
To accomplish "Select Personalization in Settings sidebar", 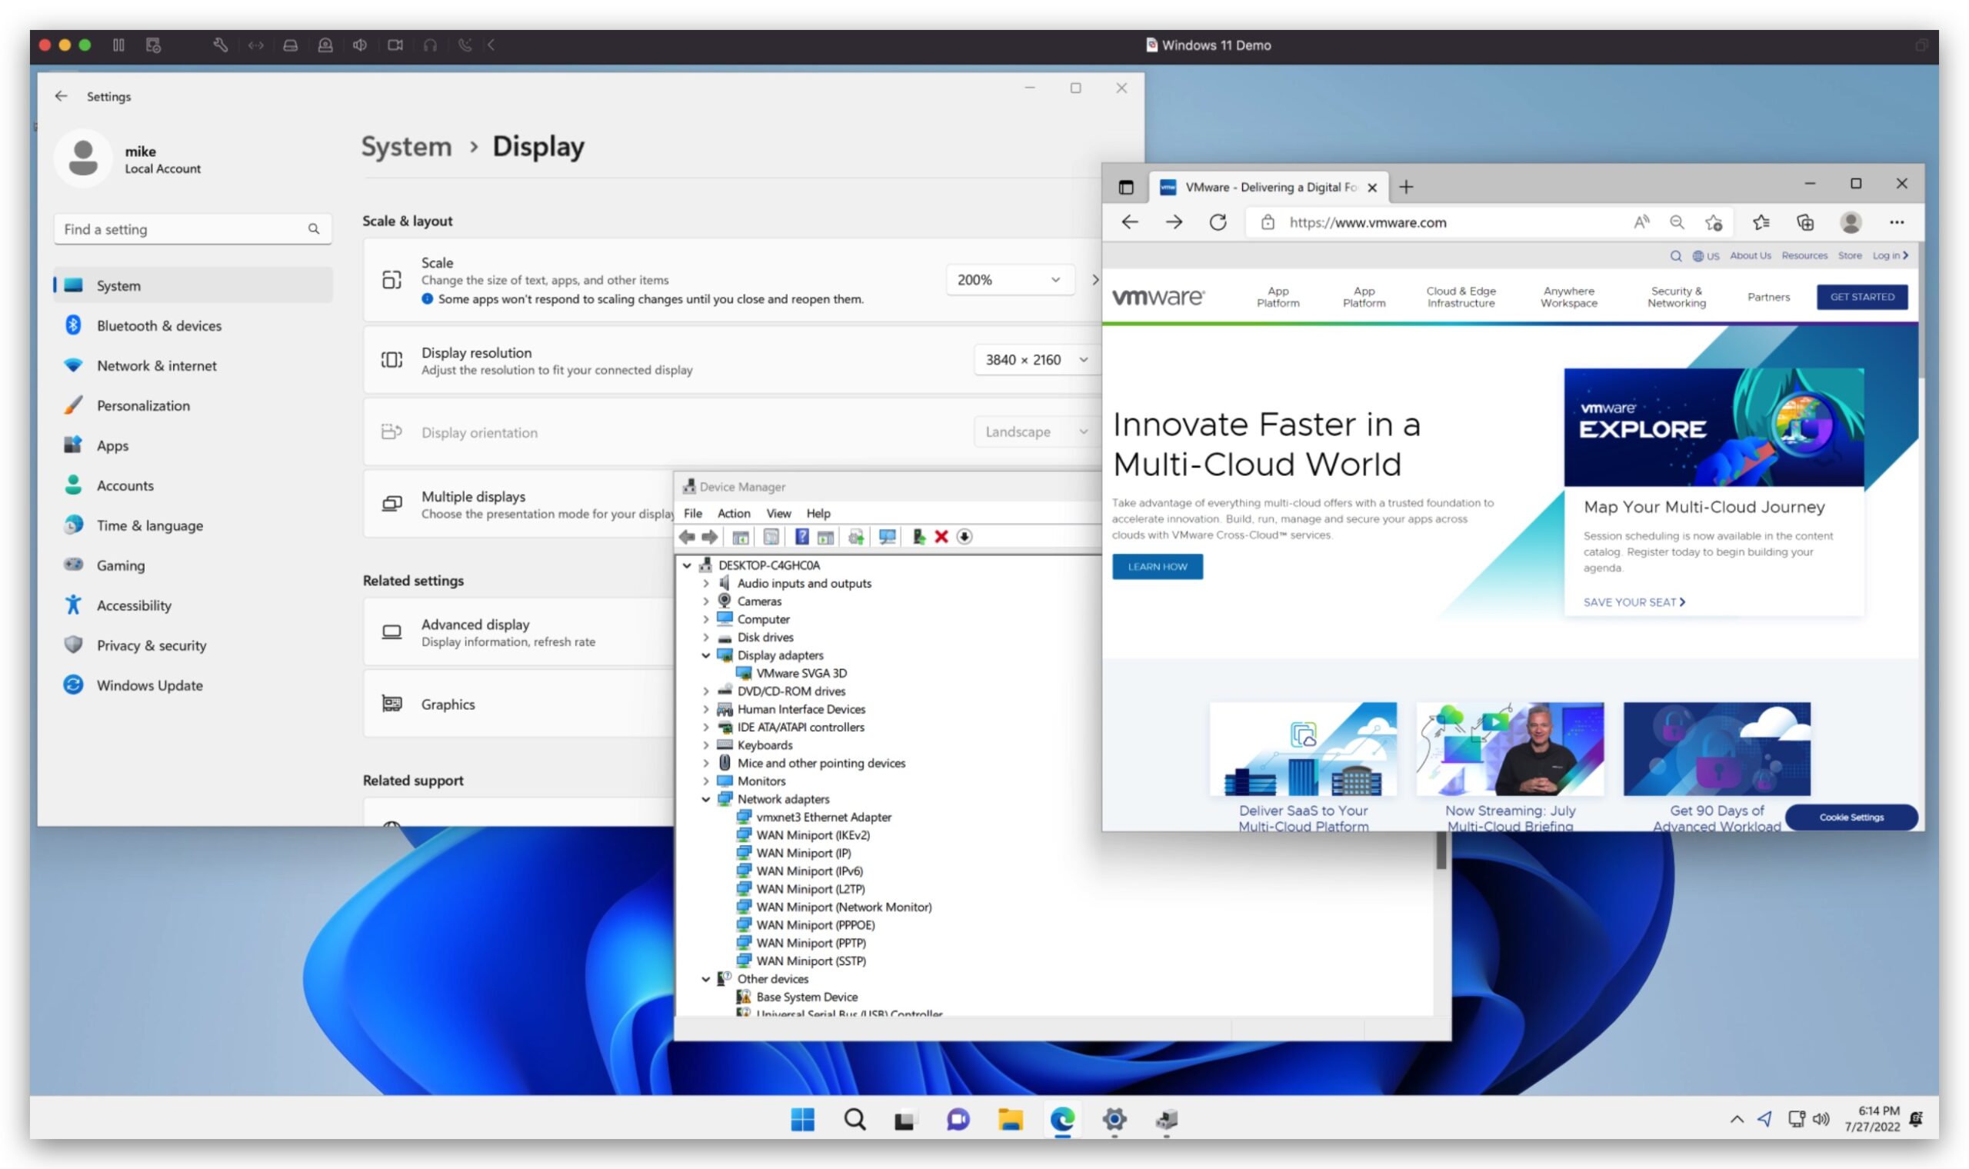I will pyautogui.click(x=192, y=405).
